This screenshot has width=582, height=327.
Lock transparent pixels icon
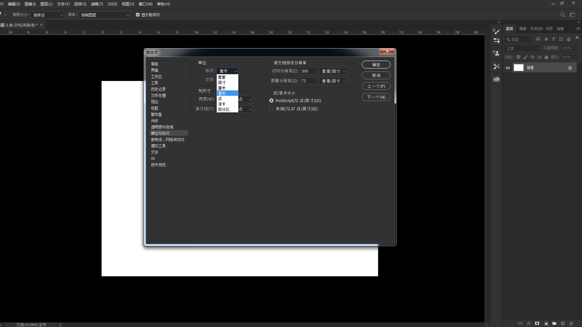[x=518, y=57]
